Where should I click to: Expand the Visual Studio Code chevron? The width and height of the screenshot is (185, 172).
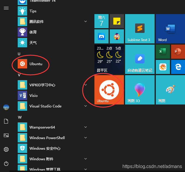86,106
